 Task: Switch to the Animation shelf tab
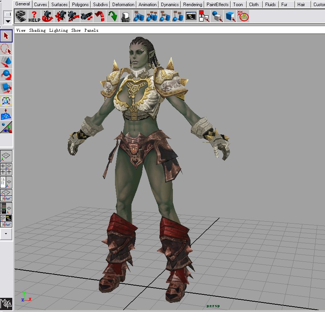pyautogui.click(x=148, y=5)
